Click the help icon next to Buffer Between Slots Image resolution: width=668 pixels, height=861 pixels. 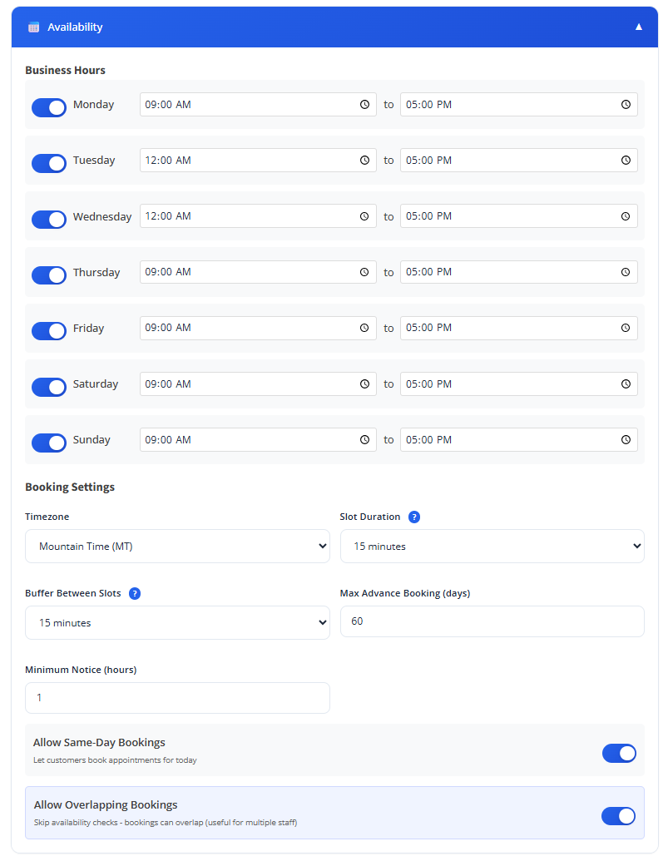135,593
